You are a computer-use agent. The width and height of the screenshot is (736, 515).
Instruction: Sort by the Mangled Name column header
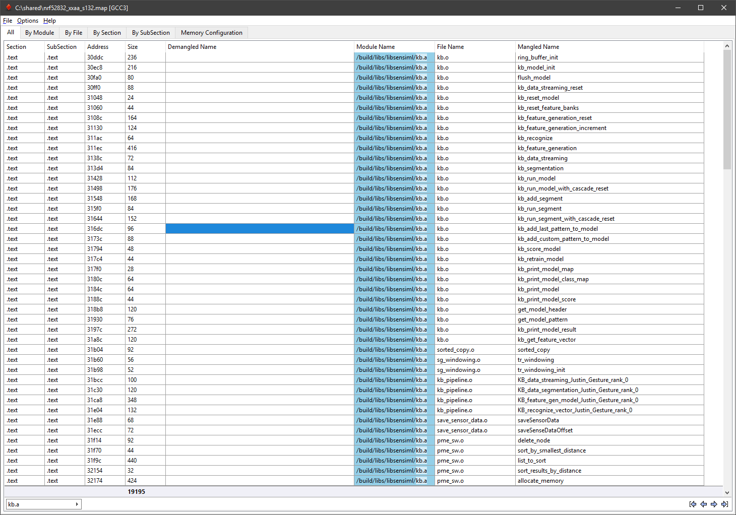[609, 47]
